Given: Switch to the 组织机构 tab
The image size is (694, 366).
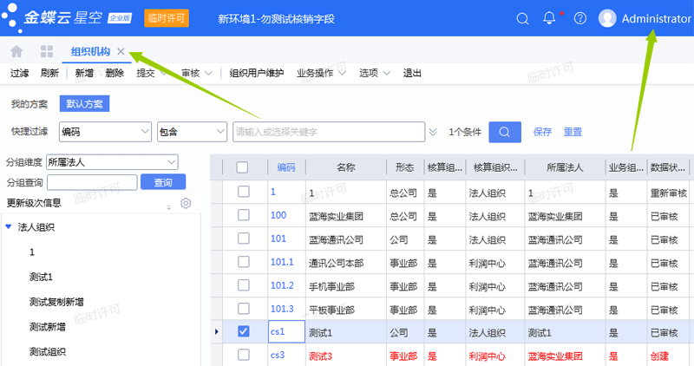Looking at the screenshot, I should [90, 51].
